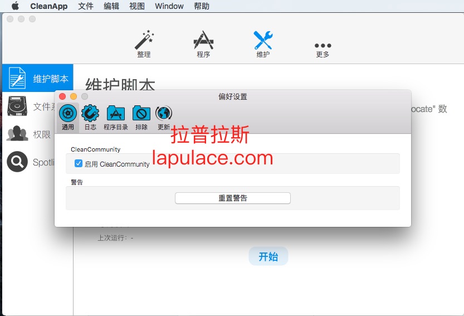Image resolution: width=464 pixels, height=316 pixels.
Task: Select the Spotlight magnifier sidebar item
Action: click(x=29, y=162)
